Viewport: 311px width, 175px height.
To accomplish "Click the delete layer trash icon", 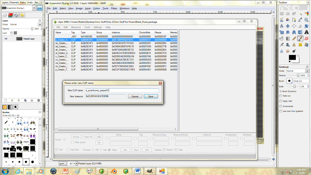I will coord(39,100).
